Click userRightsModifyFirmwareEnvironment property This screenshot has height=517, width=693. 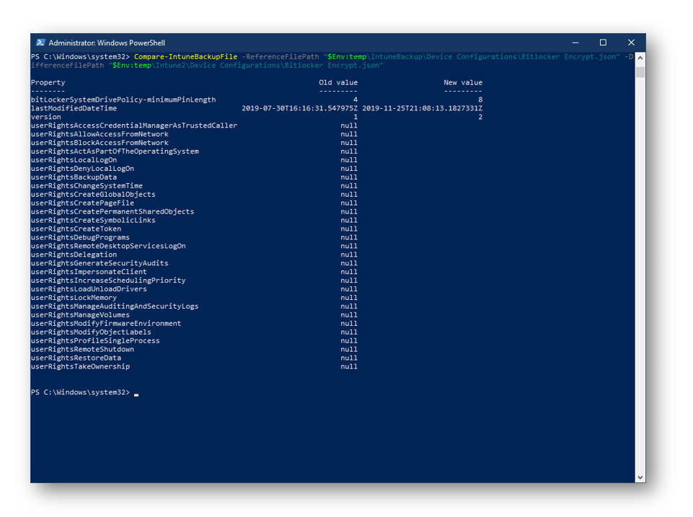(106, 324)
